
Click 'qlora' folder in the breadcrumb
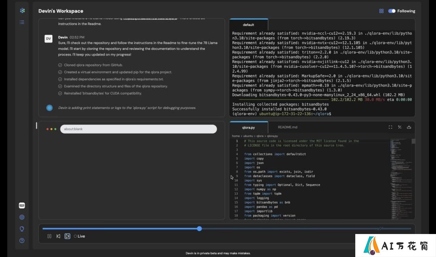(x=260, y=136)
